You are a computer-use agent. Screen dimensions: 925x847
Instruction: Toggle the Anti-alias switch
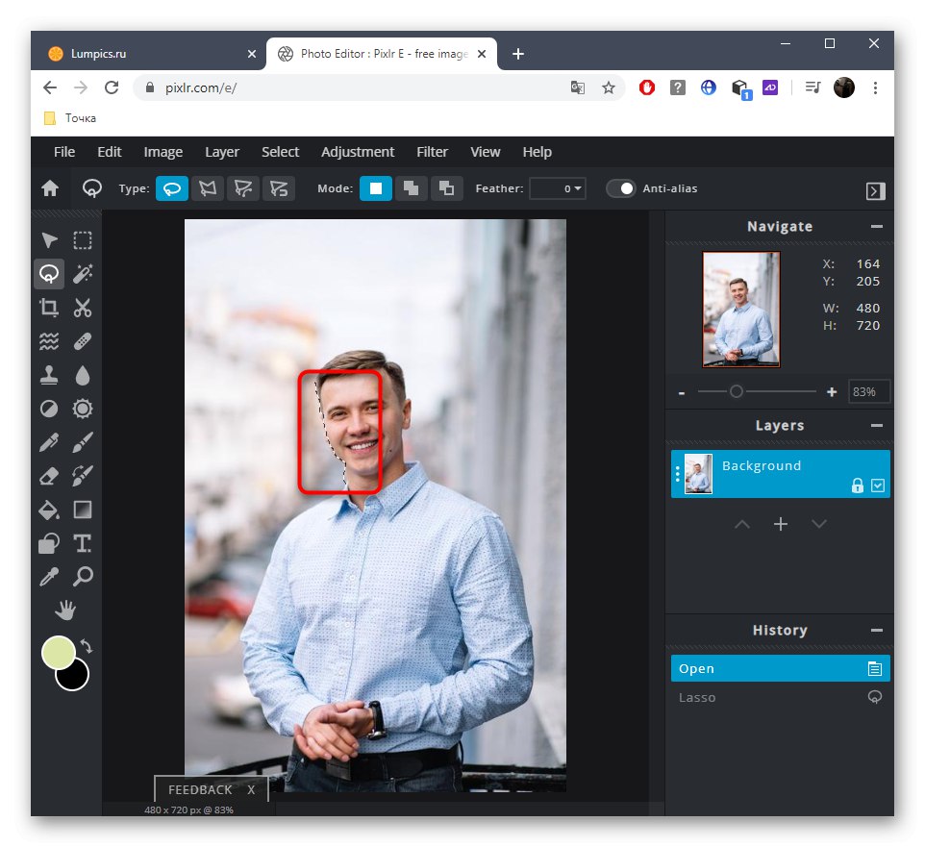coord(621,188)
